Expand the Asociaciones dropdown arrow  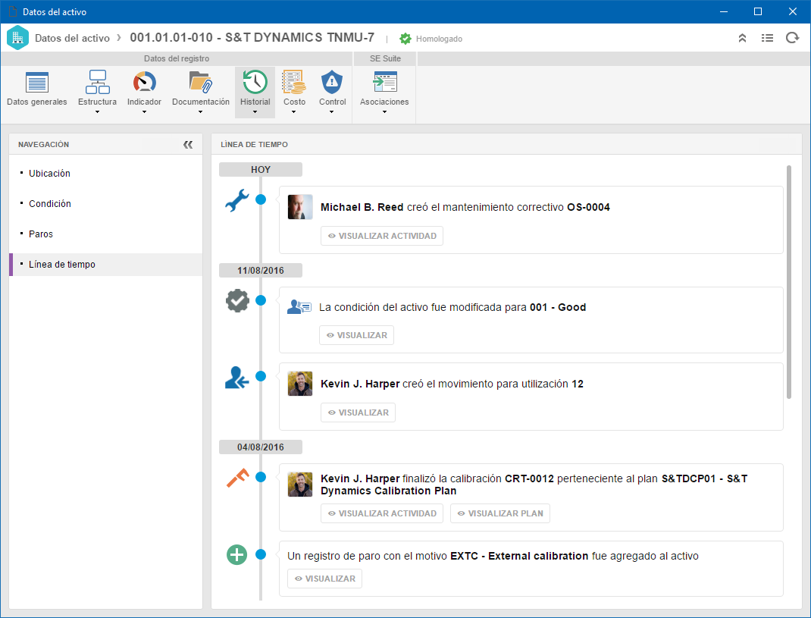point(384,111)
